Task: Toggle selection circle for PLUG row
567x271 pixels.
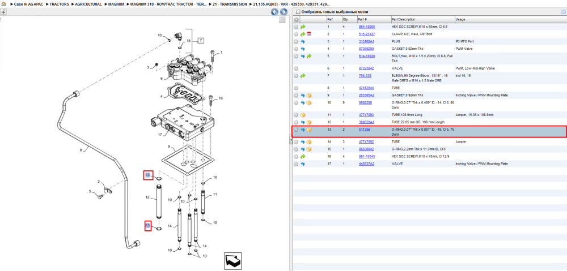Action: tap(296, 41)
